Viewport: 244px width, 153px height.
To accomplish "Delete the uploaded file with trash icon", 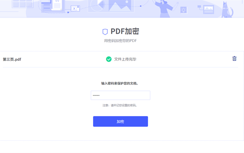I will pos(234,58).
